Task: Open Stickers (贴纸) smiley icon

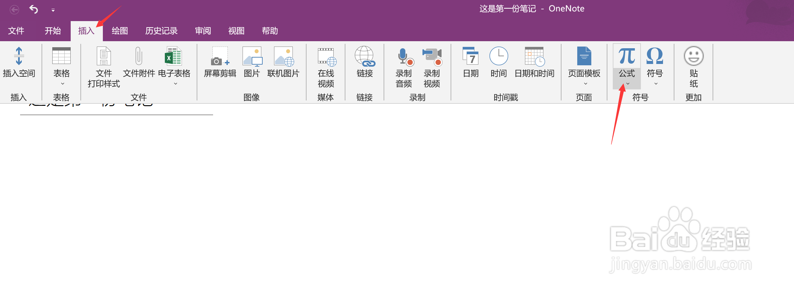Action: click(x=693, y=56)
